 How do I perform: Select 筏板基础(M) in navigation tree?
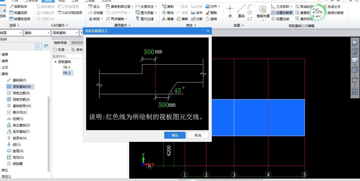coord(20,87)
